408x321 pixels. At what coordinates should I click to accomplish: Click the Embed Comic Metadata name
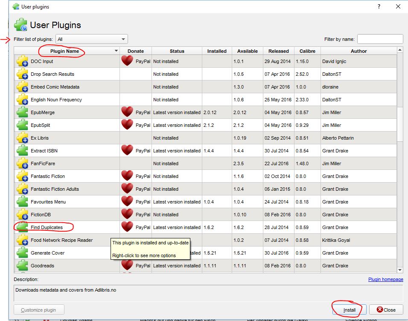pyautogui.click(x=55, y=87)
